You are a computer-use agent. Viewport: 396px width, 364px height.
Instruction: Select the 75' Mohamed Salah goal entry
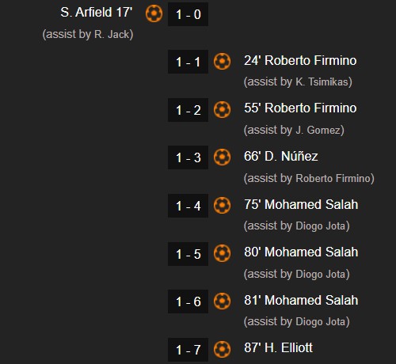point(301,204)
